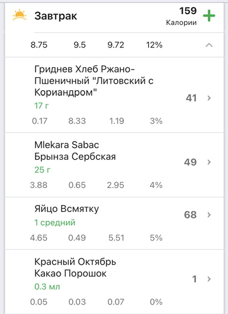Image resolution: width=228 pixels, height=314 pixels.
Task: Open details arrow for Какао Порошок entry
Action: [x=209, y=279]
